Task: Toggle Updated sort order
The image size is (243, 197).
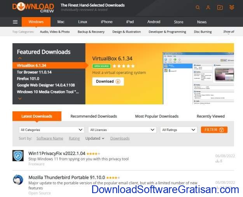Action: [95, 138]
